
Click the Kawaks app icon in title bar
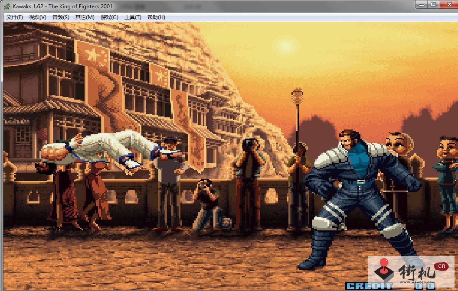[7, 6]
